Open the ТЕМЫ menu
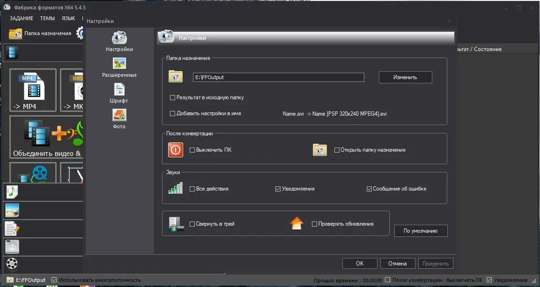This screenshot has width=540, height=287. [47, 18]
